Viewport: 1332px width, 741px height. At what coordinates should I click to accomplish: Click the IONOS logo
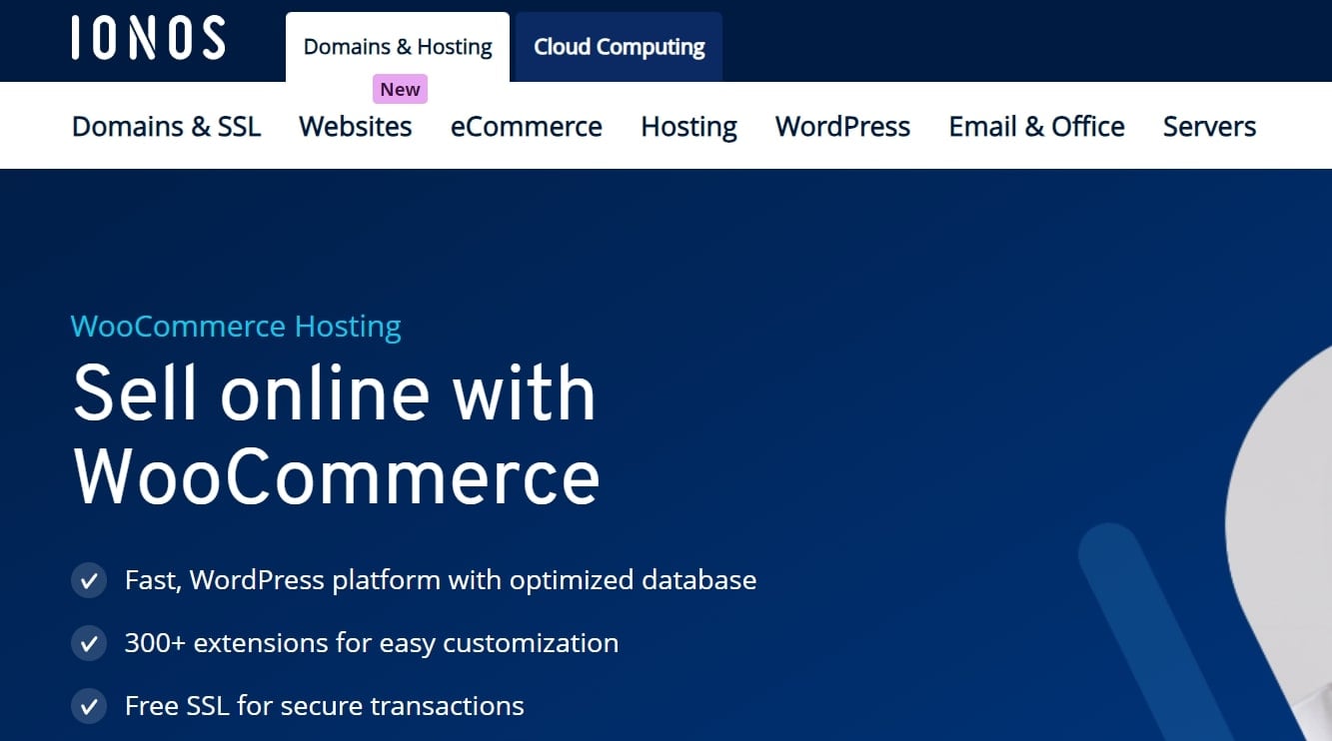tap(148, 38)
